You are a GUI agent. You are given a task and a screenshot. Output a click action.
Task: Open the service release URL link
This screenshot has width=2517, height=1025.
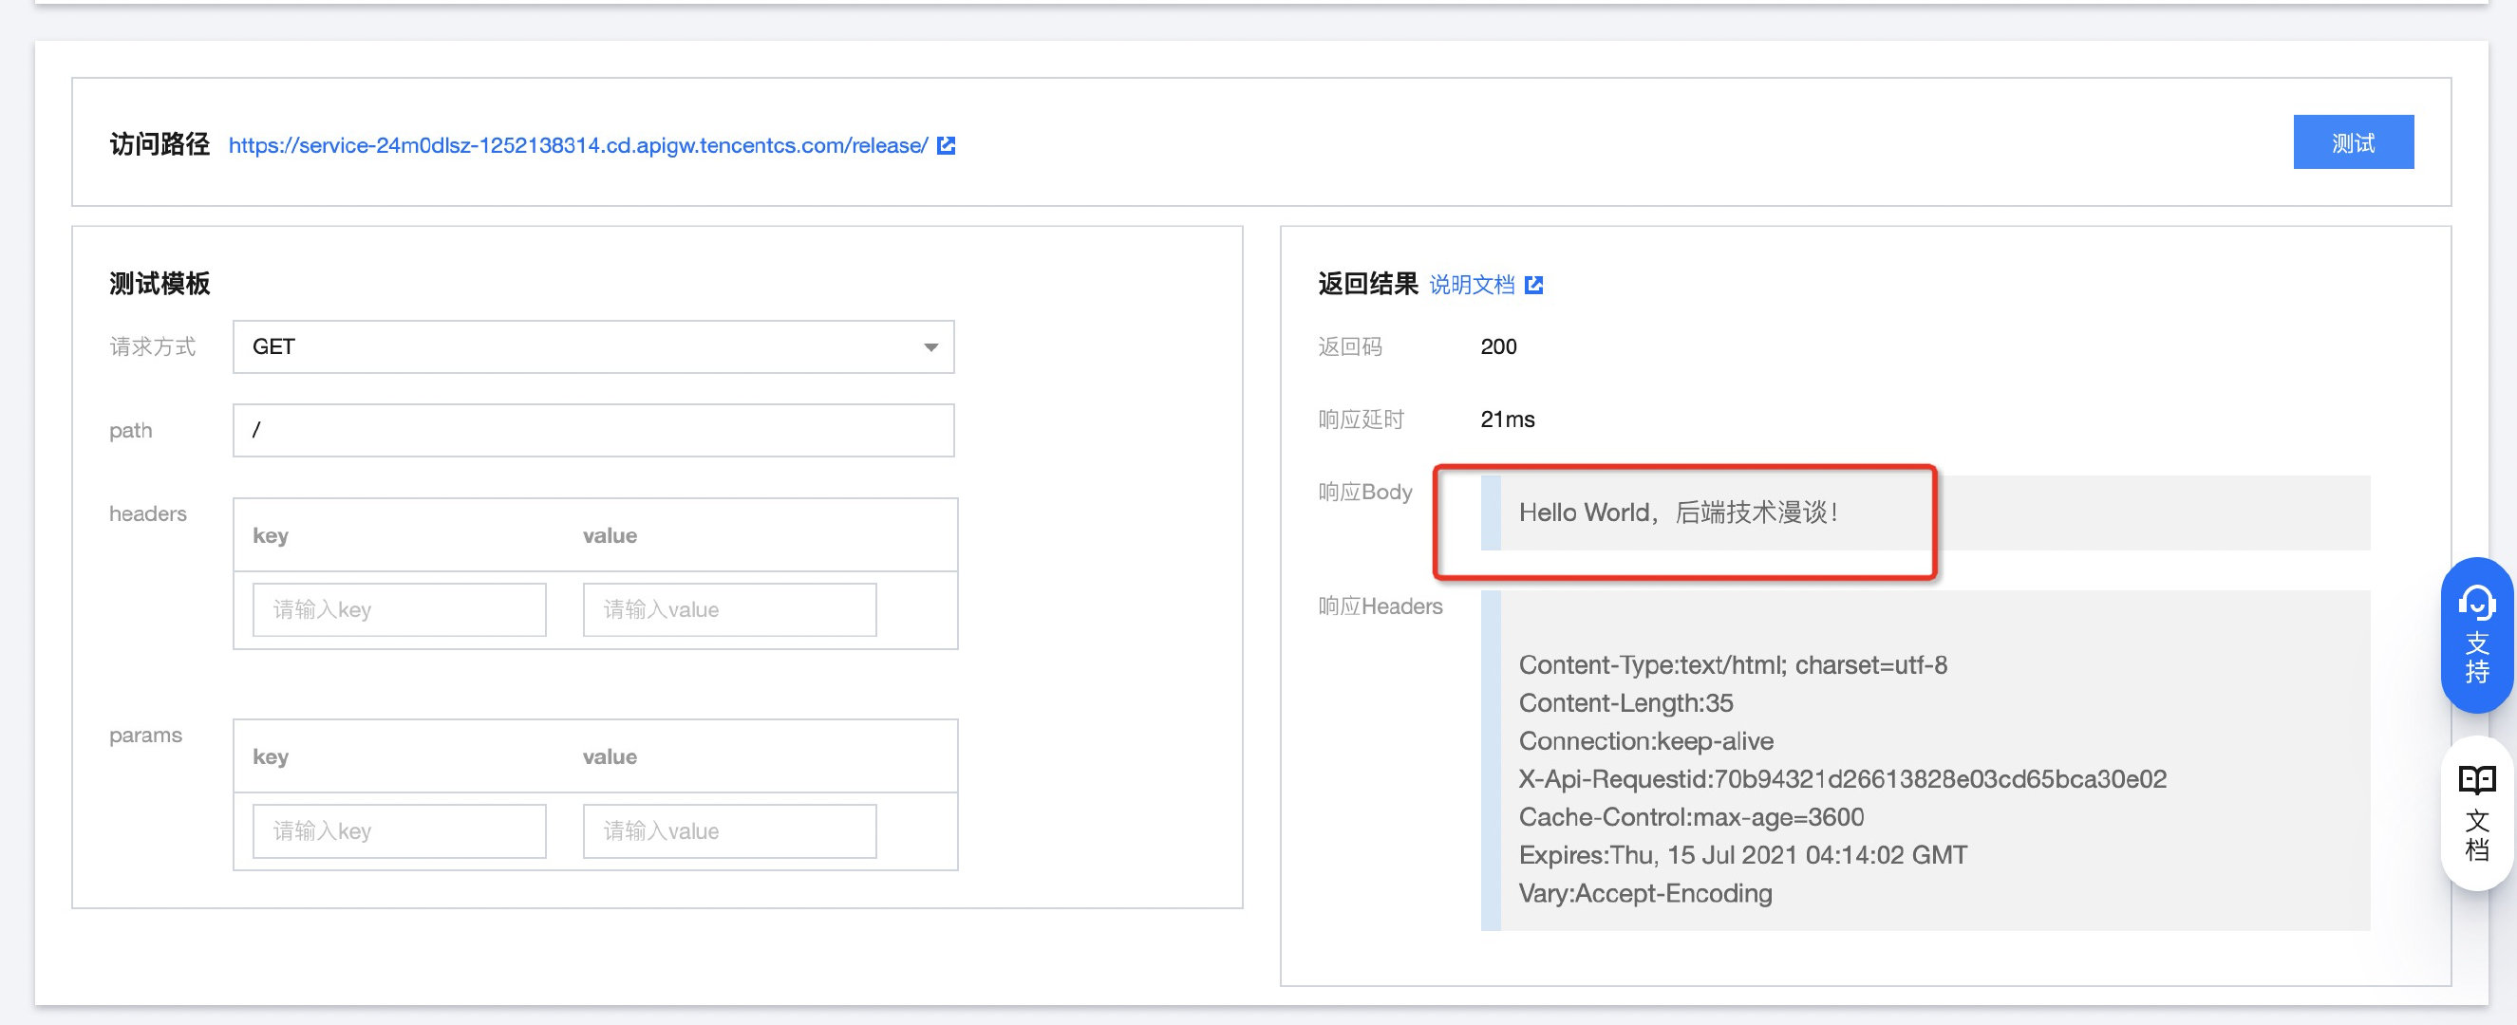pyautogui.click(x=577, y=145)
